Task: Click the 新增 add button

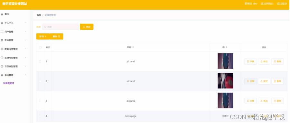Action: (x=43, y=36)
